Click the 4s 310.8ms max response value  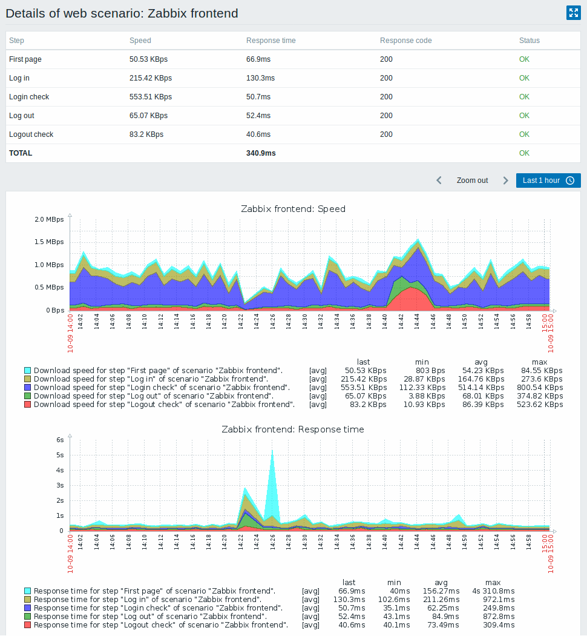(x=493, y=591)
